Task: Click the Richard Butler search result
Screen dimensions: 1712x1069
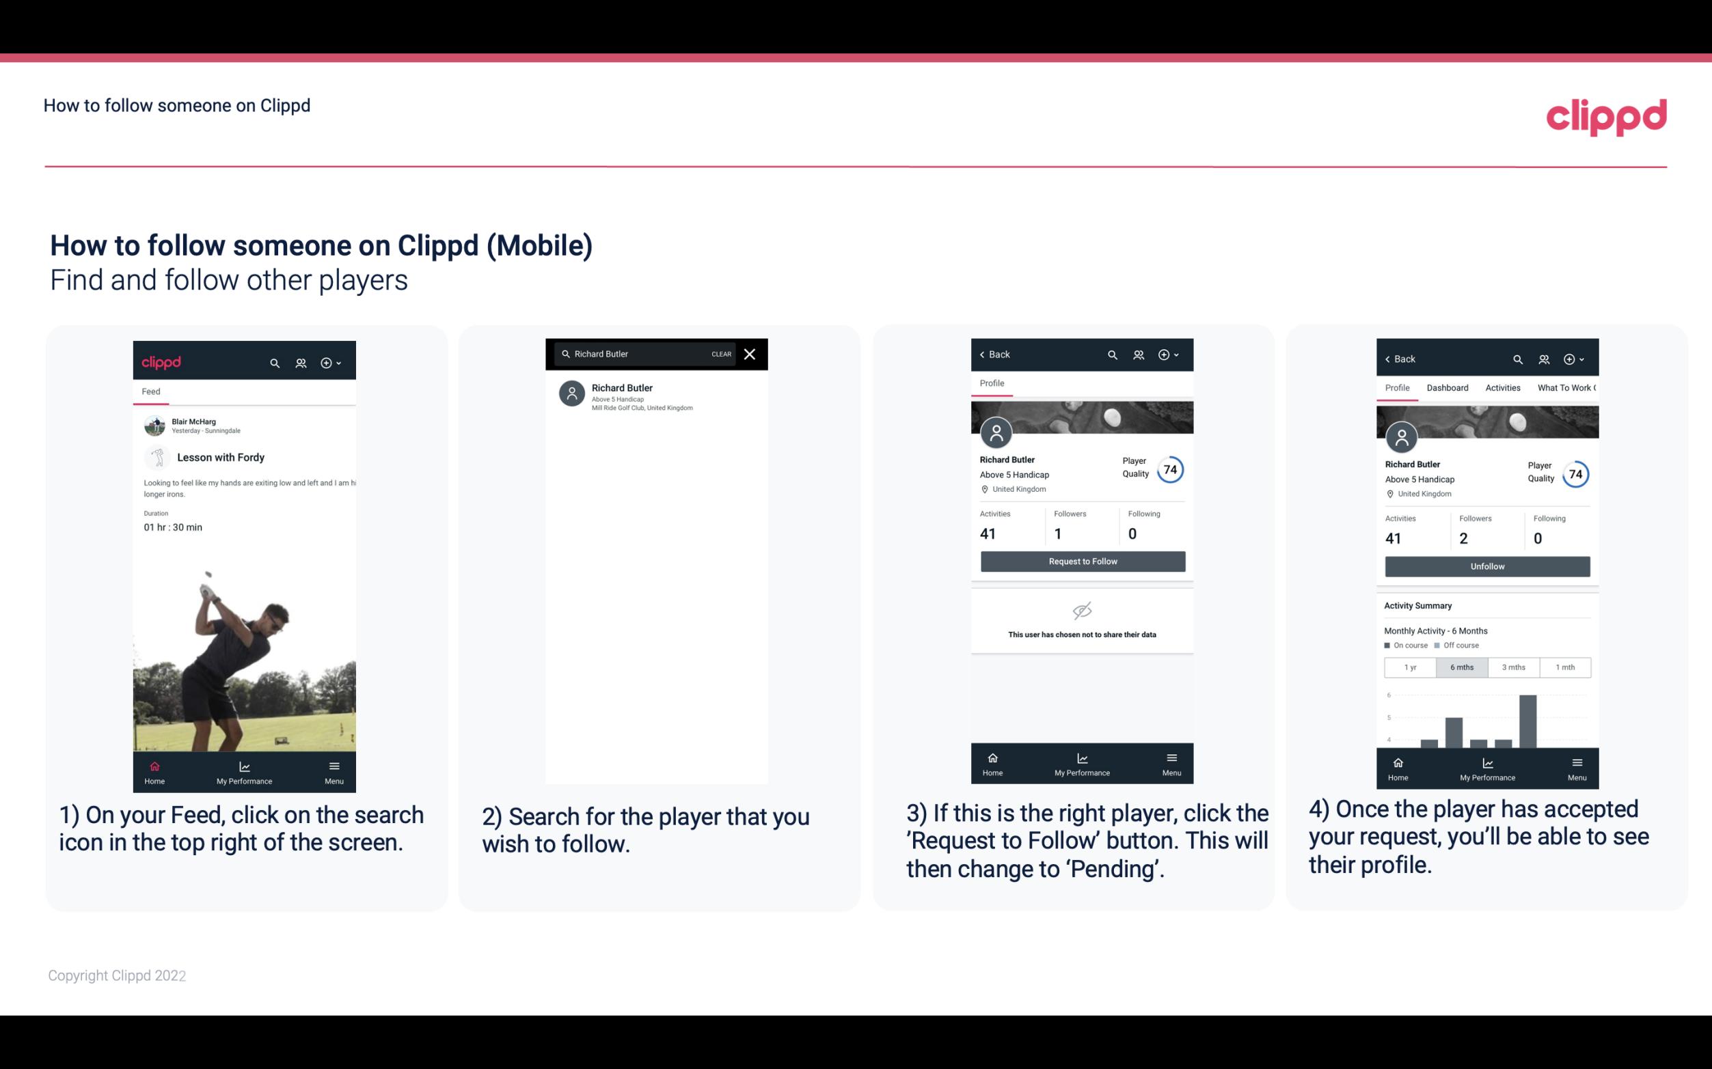Action: (660, 395)
